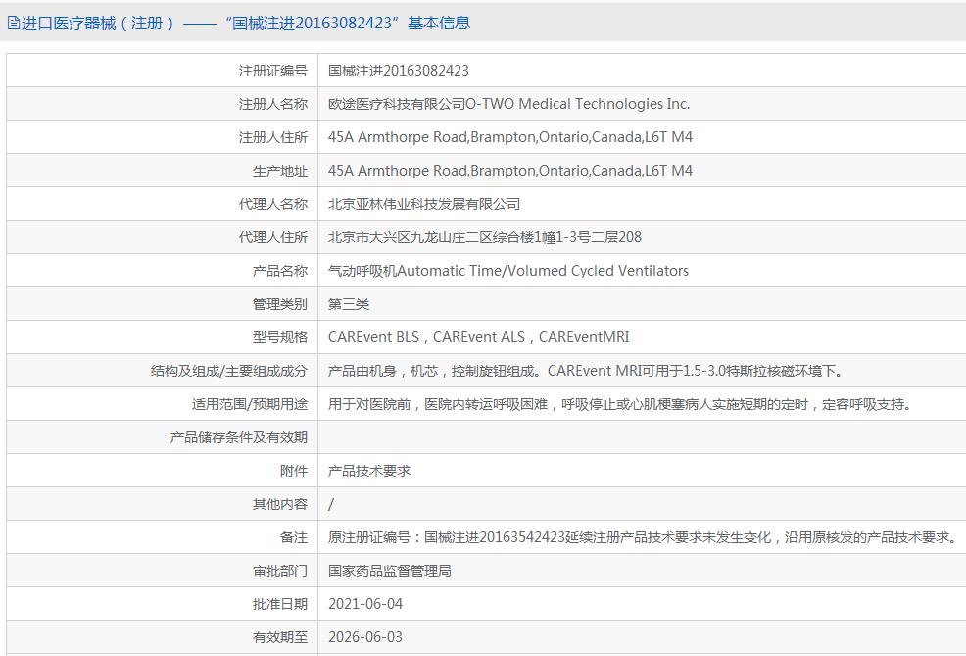Viewport: 966px width, 656px height.
Task: Click the 结构及组成 description starting with 产品由机身
Action: pos(585,371)
